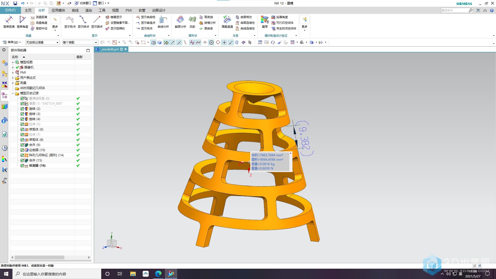496x279 pixels.
Task: Uncheck the 基准坐标系 (0) checkbox
Action: 22,98
